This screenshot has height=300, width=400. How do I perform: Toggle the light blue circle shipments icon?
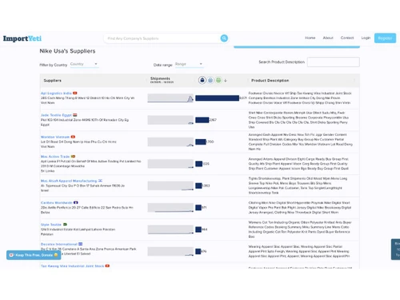210,80
